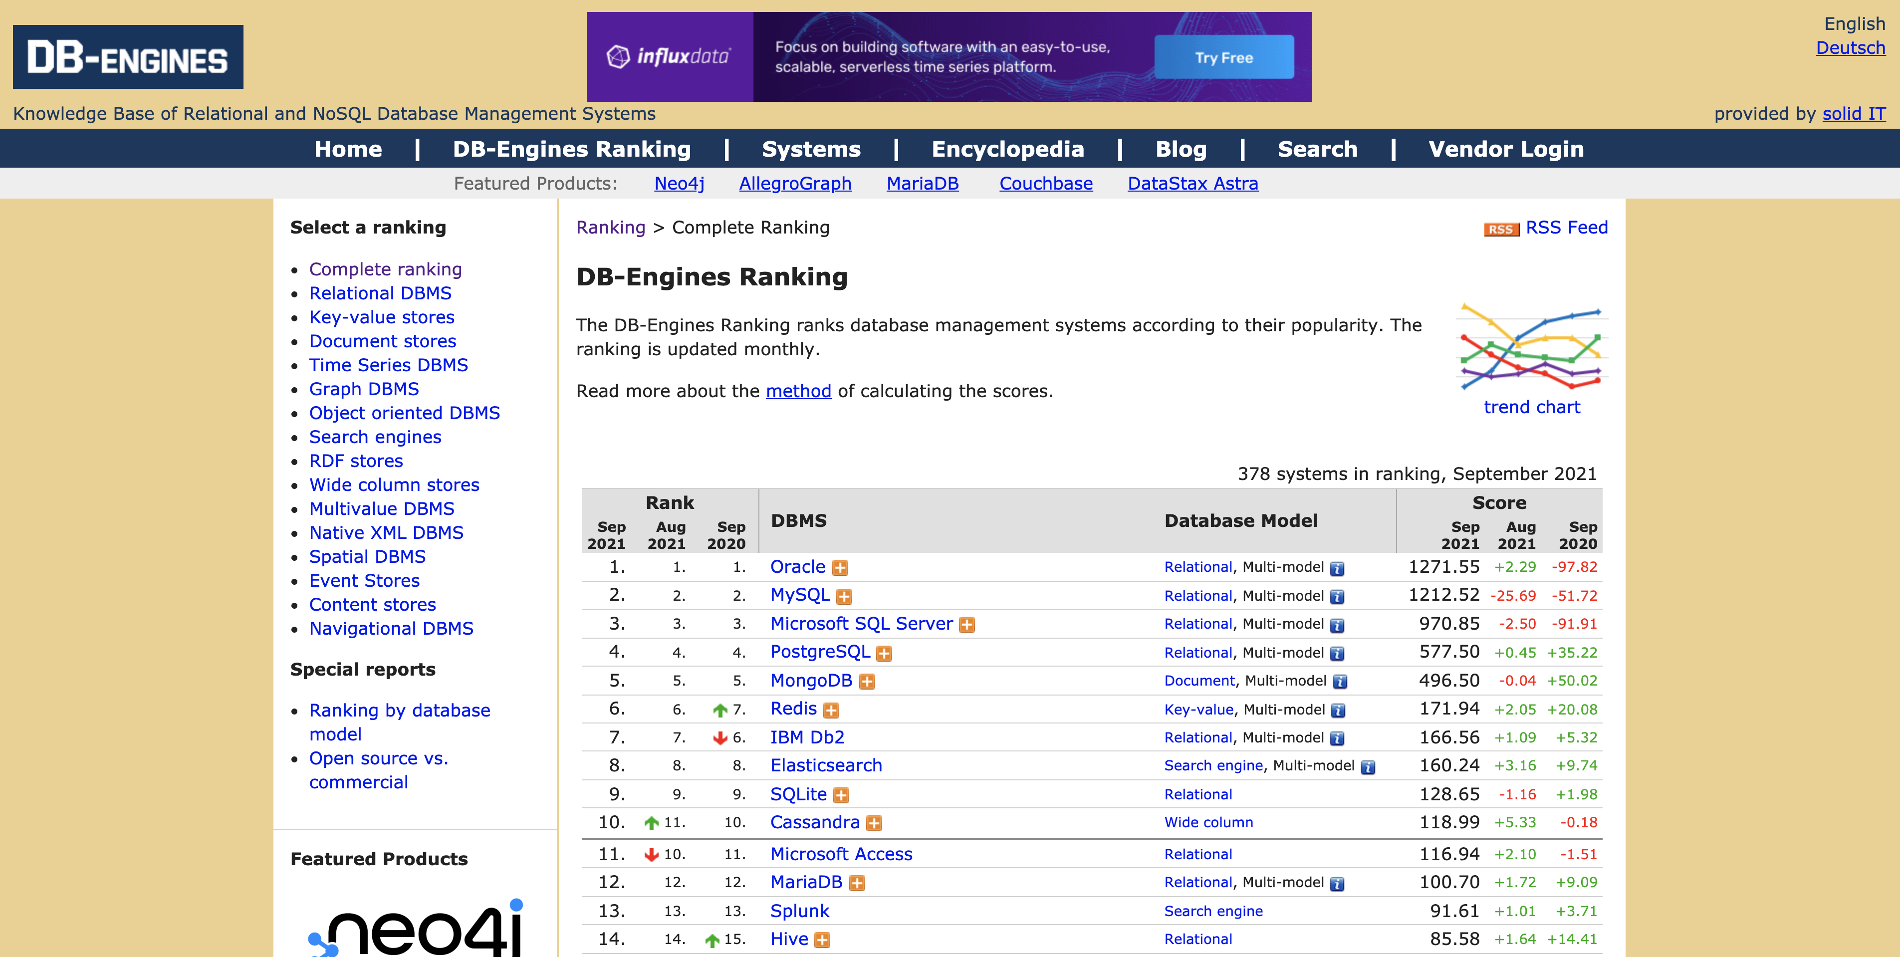Click info icon in MariaDB's row
This screenshot has height=957, width=1900.
tap(1337, 884)
